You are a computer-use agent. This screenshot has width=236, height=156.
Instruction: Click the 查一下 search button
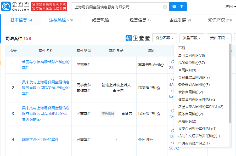pyautogui.click(x=178, y=7)
